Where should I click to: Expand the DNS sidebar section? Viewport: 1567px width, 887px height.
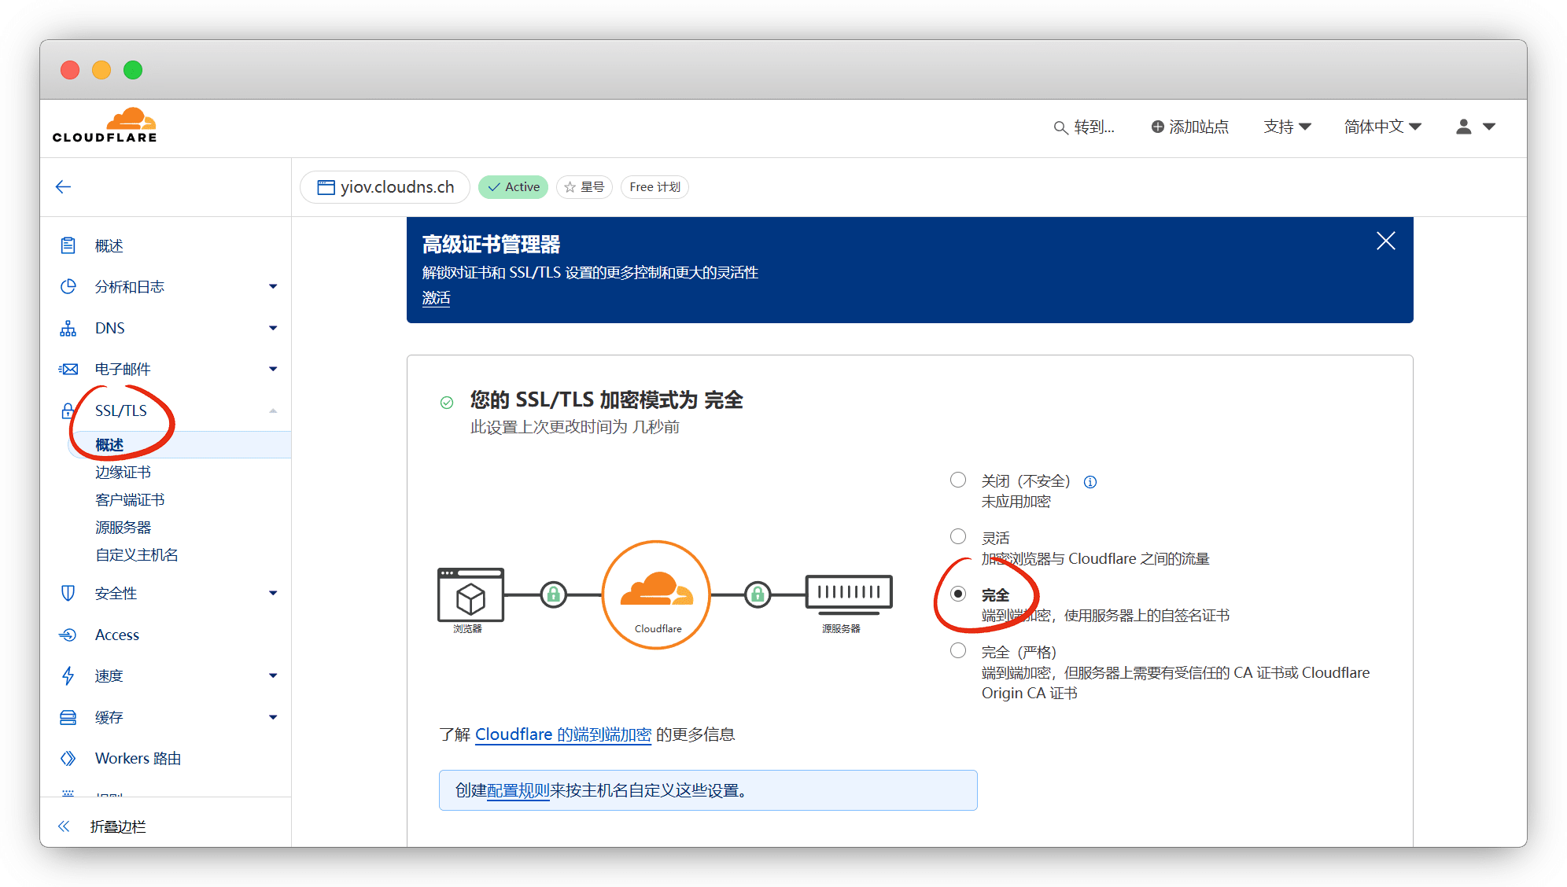tap(273, 328)
